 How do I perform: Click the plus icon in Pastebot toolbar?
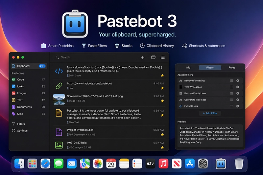coord(143,57)
